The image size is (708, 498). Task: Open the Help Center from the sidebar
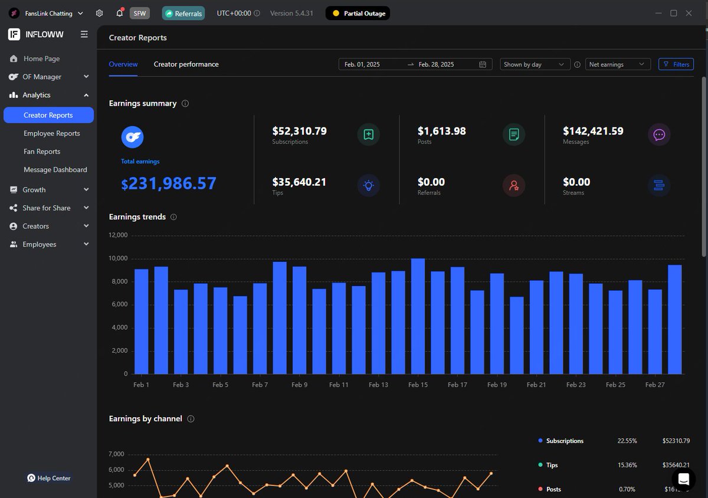(48, 478)
